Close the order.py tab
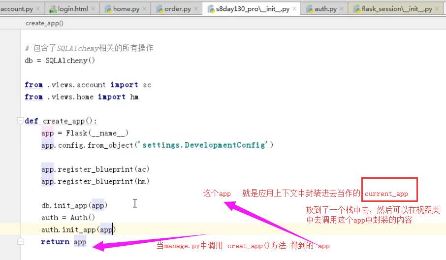Screen dimensions: 446x260 pos(196,9)
